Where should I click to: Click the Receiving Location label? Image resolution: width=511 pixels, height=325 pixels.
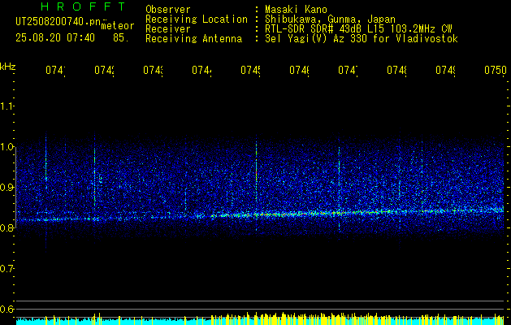pos(197,19)
